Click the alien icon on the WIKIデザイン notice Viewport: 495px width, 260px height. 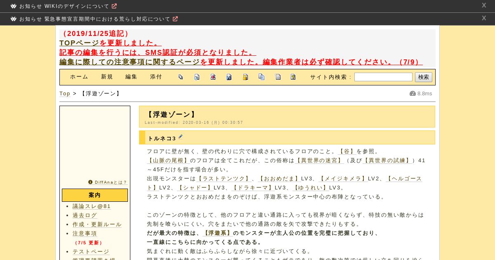14,6
